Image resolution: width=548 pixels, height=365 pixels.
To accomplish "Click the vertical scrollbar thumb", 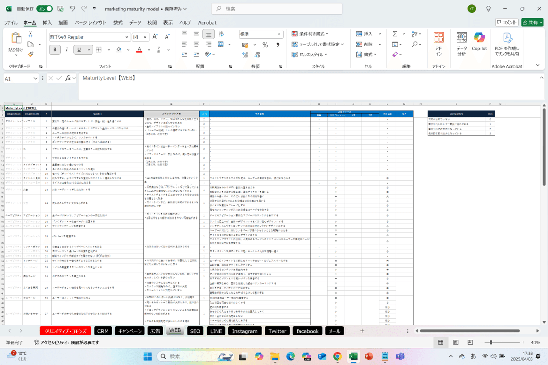I will click(544, 147).
